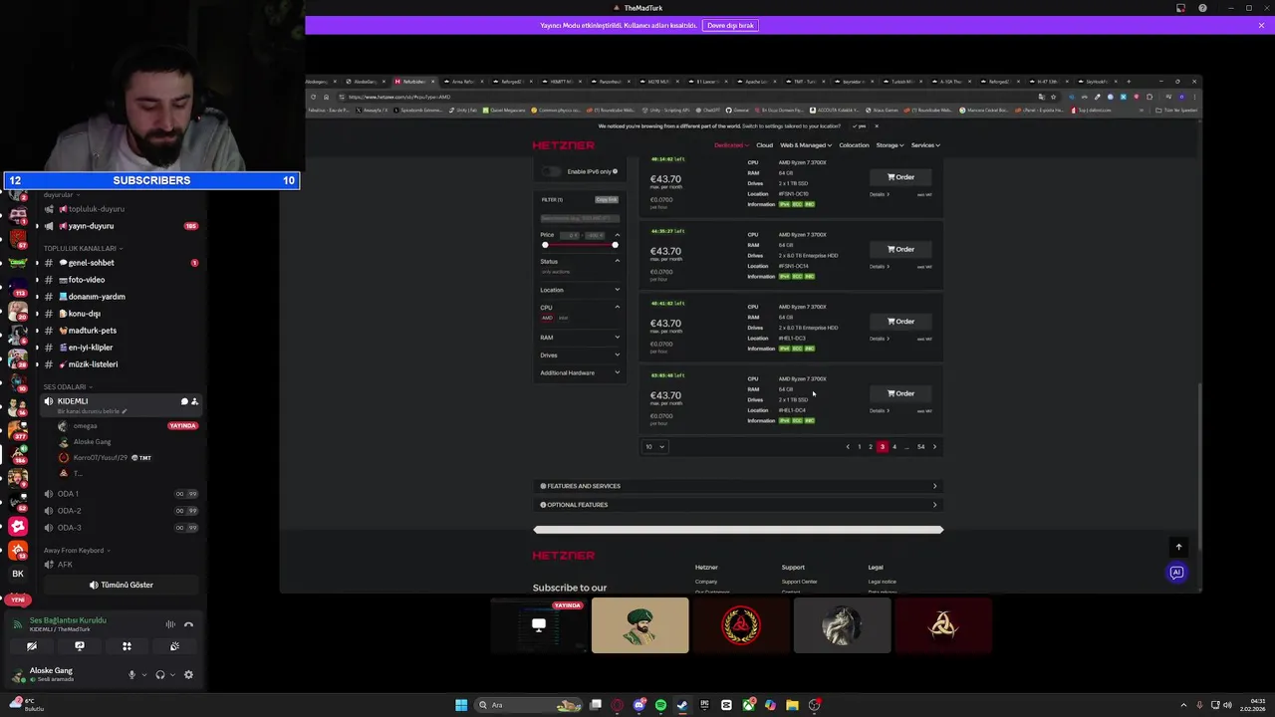The width and height of the screenshot is (1275, 717).
Task: Click right handle of Price slider
Action: 616,245
